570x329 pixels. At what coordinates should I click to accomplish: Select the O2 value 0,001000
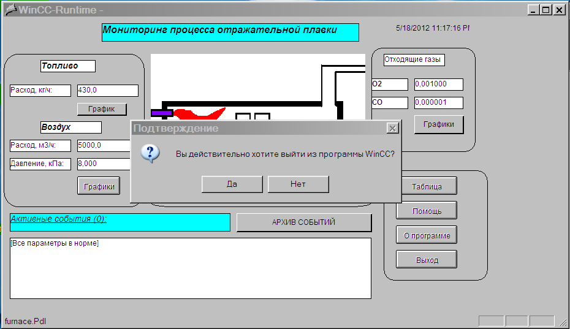[x=439, y=85]
